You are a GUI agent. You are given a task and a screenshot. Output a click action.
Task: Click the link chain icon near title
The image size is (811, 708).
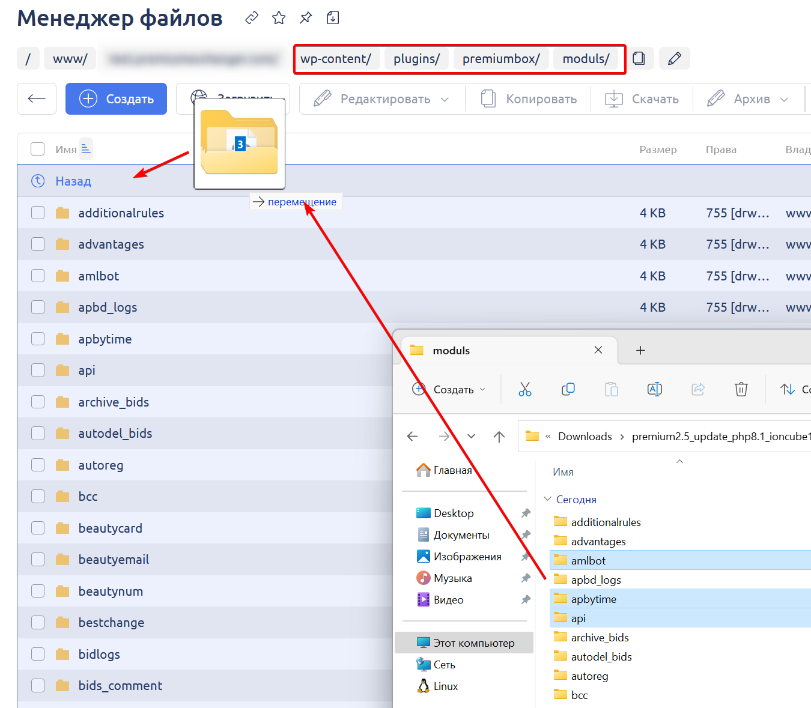pyautogui.click(x=252, y=18)
